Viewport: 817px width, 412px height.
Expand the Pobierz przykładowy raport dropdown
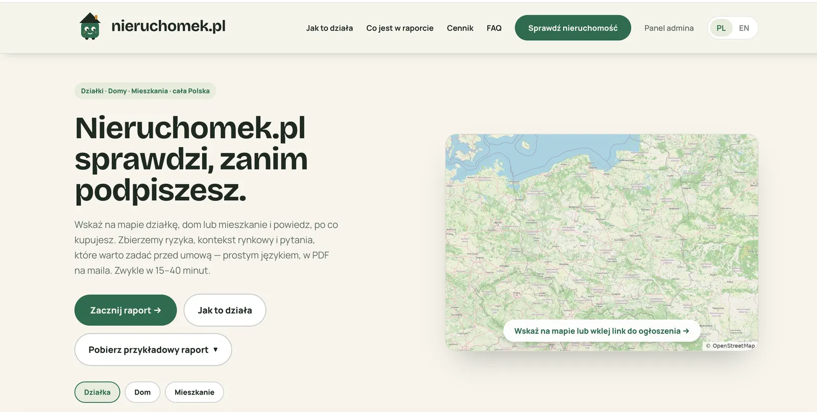click(x=153, y=350)
